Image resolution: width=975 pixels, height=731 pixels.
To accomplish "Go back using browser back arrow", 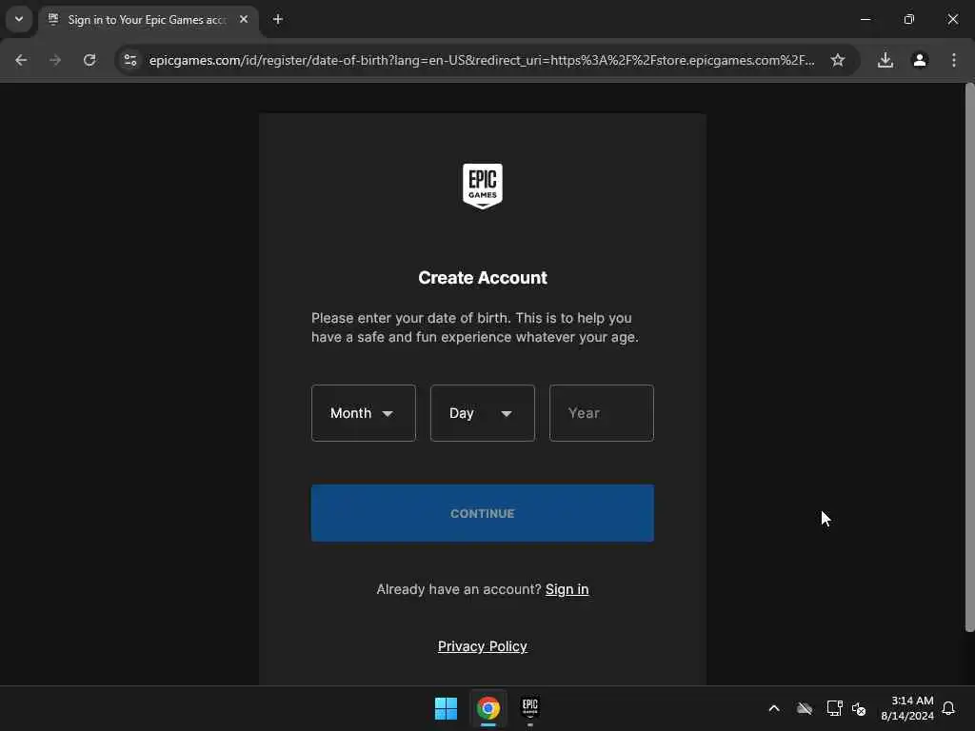I will coord(21,60).
